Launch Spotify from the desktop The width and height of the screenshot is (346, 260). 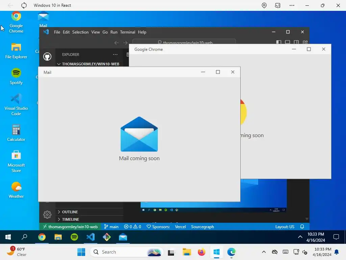click(16, 77)
